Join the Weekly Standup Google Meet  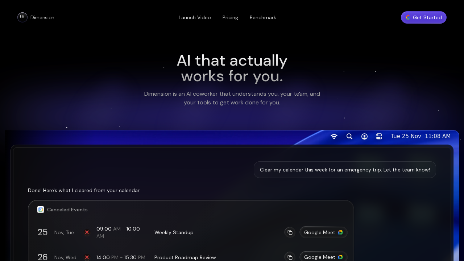[x=323, y=232]
